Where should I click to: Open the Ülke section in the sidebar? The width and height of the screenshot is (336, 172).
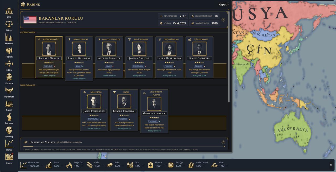click(9, 13)
